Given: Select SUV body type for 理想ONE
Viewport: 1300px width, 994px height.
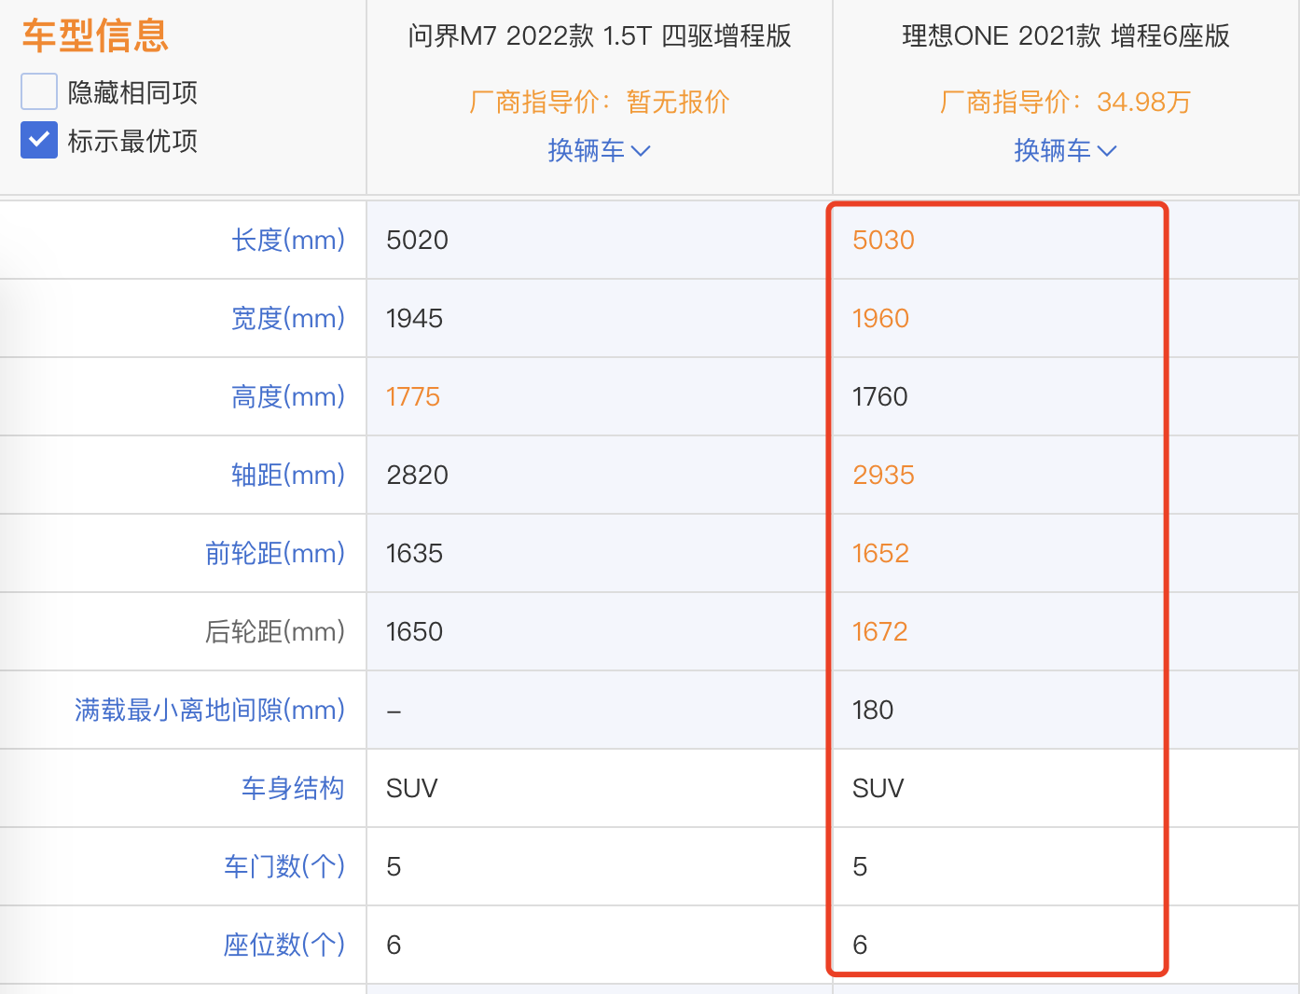Looking at the screenshot, I should coord(878,789).
